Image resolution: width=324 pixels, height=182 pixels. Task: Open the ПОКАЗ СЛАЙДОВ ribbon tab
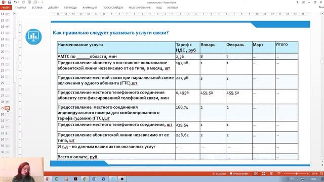[x=112, y=8]
